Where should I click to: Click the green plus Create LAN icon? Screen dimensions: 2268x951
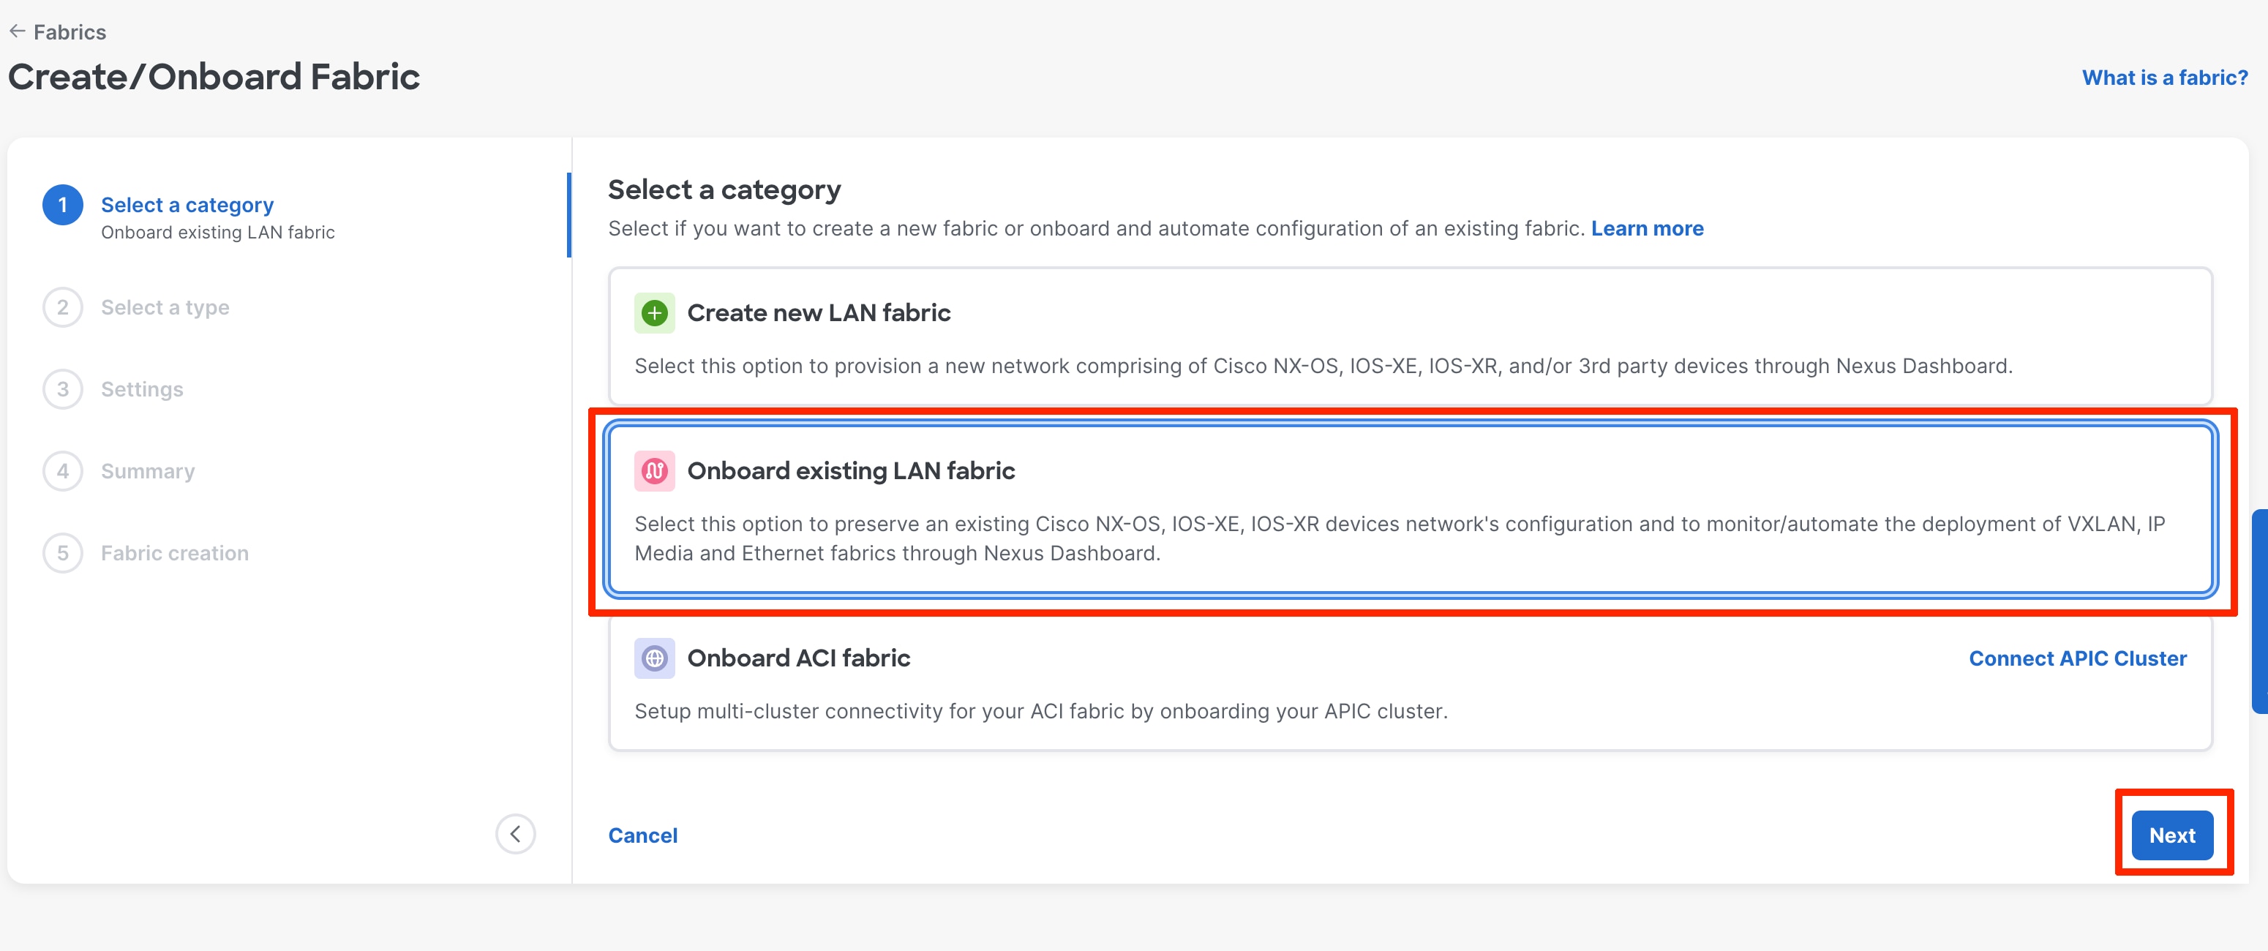pyautogui.click(x=654, y=312)
